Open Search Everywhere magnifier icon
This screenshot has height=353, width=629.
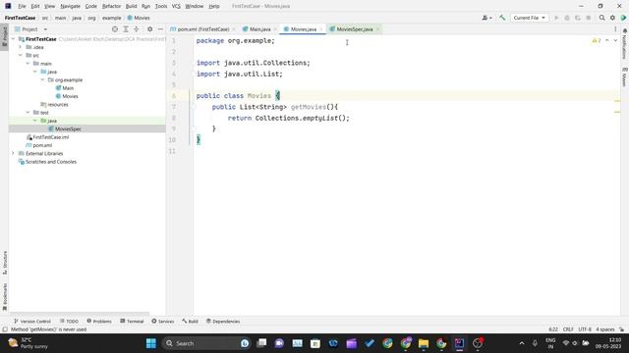coord(601,18)
